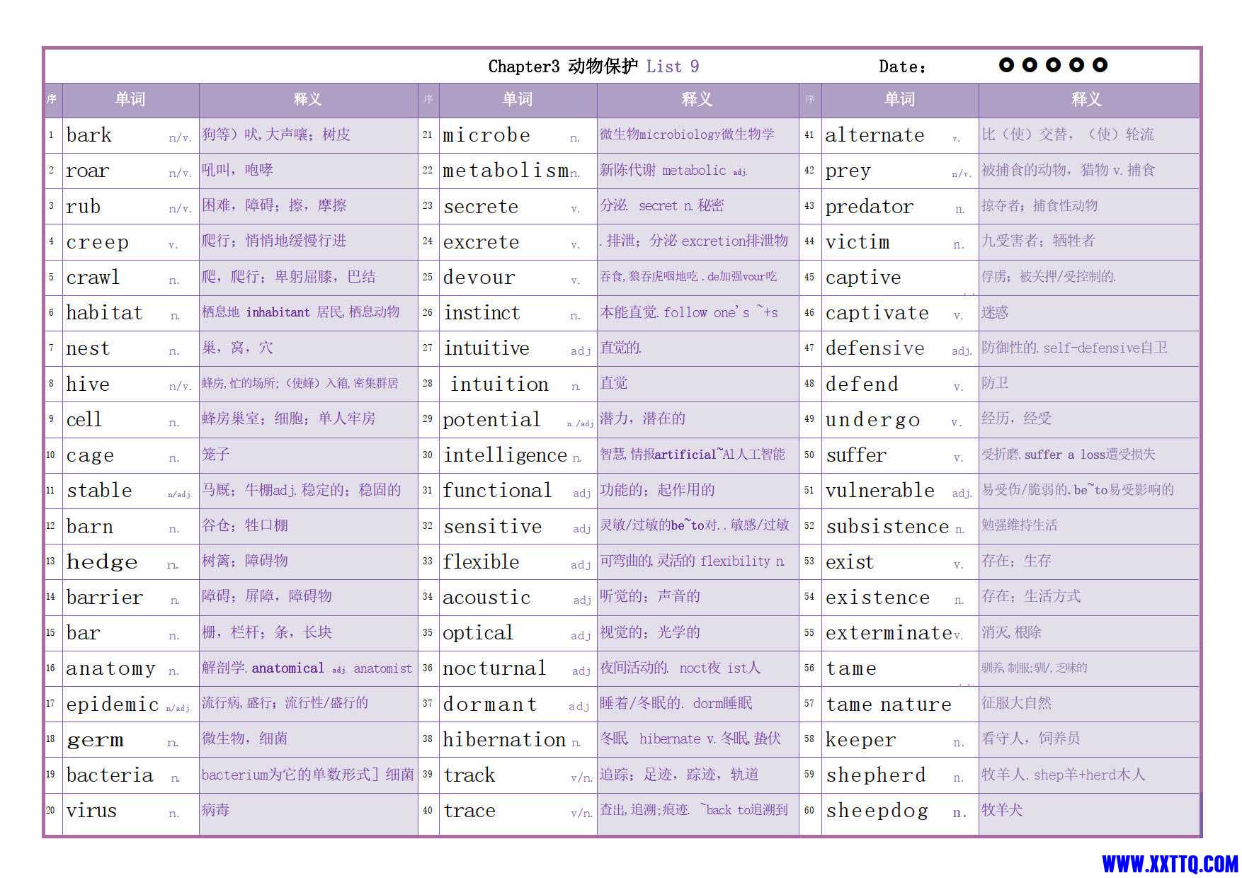Click the definition '迷惑' for captivate

pyautogui.click(x=995, y=312)
